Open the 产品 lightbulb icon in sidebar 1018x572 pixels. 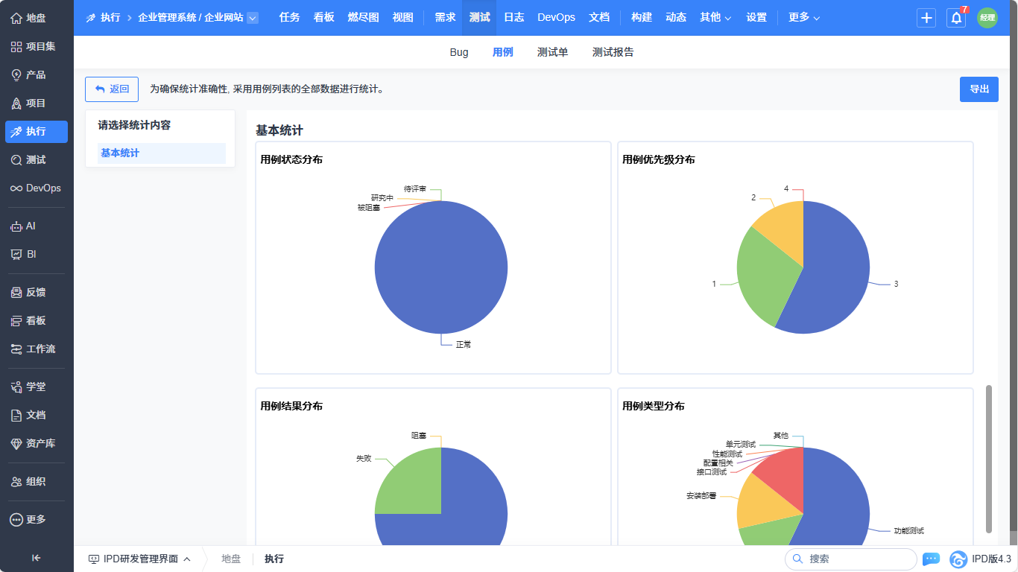pyautogui.click(x=16, y=74)
